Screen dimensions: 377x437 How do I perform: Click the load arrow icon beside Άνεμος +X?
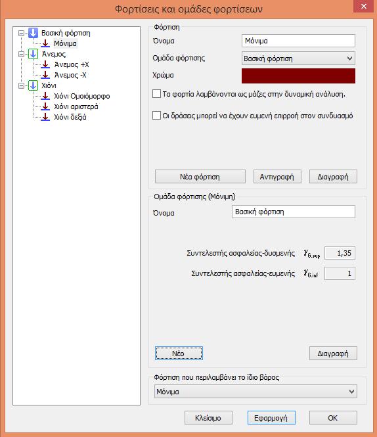(x=45, y=64)
